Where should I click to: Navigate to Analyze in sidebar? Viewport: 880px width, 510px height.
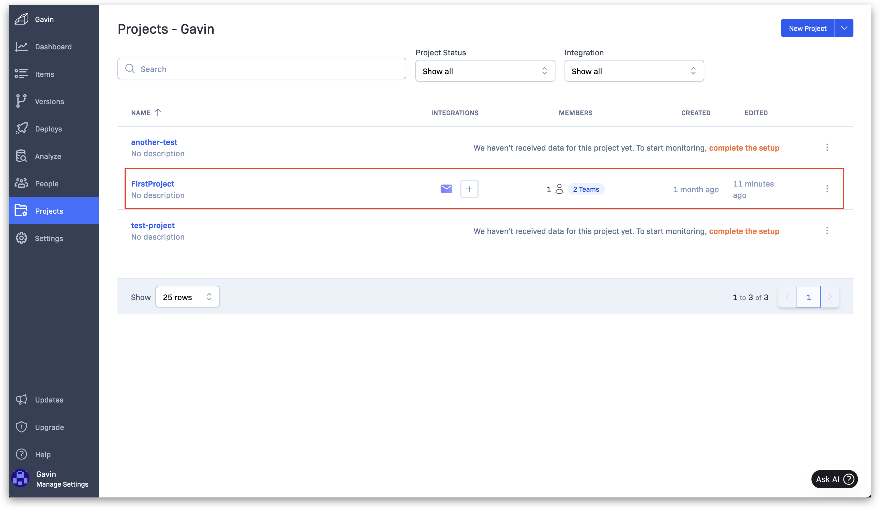click(48, 157)
